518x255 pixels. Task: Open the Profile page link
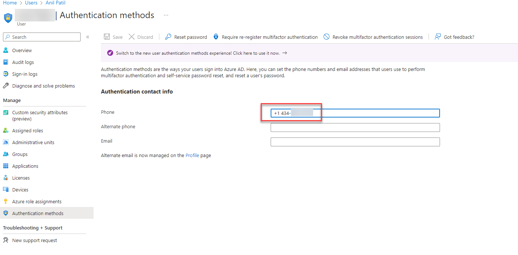192,155
